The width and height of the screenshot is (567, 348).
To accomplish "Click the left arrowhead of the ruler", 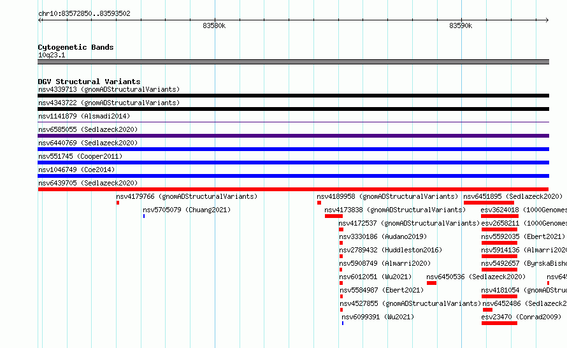I will coord(40,20).
